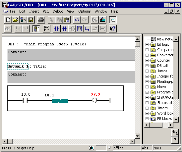Redo the action with the Redo arrow
This screenshot has width=182, height=152.
85,20
